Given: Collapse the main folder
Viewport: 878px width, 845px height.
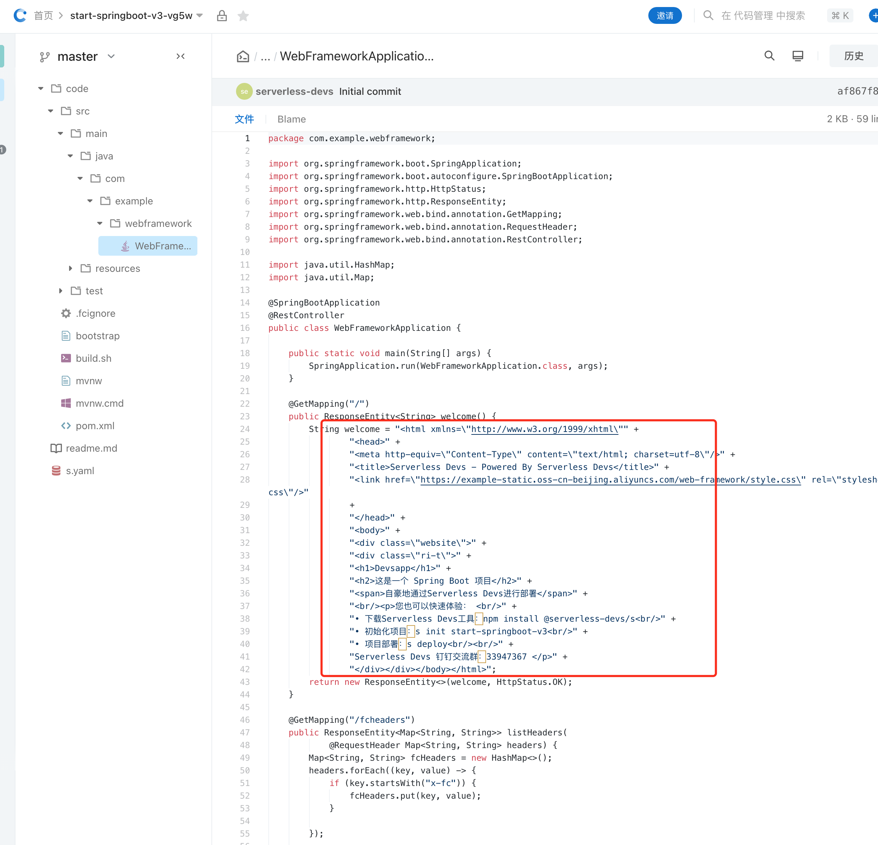Looking at the screenshot, I should pos(60,133).
